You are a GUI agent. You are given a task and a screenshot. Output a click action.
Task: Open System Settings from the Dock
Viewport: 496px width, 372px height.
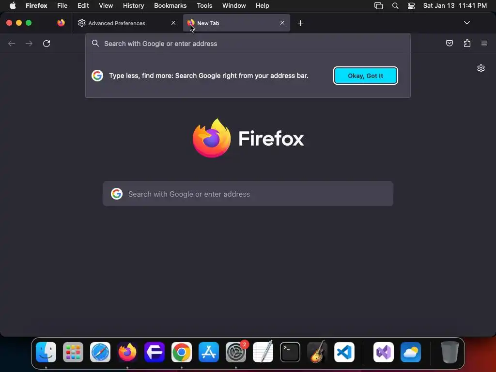[x=236, y=352]
